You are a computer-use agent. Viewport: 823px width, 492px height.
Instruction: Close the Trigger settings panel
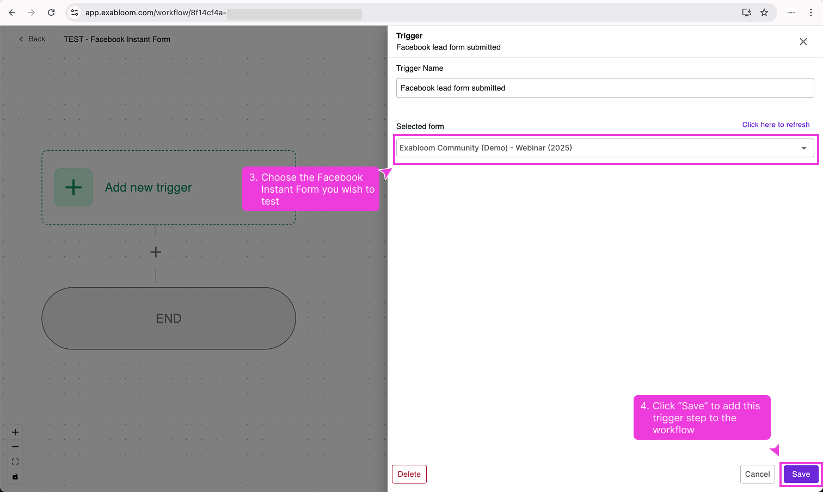click(803, 41)
